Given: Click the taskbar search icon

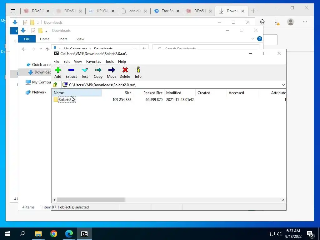Looking at the screenshot, I should point(22,234).
